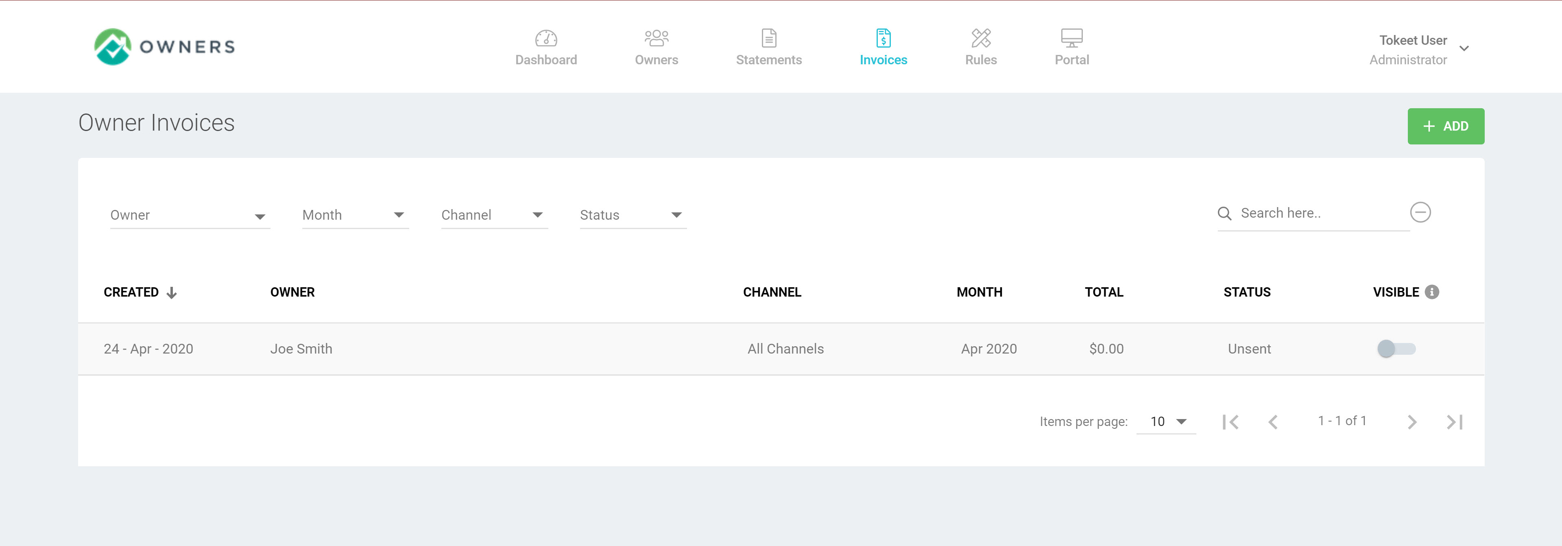
Task: Click the Owners logo icon
Action: [113, 47]
